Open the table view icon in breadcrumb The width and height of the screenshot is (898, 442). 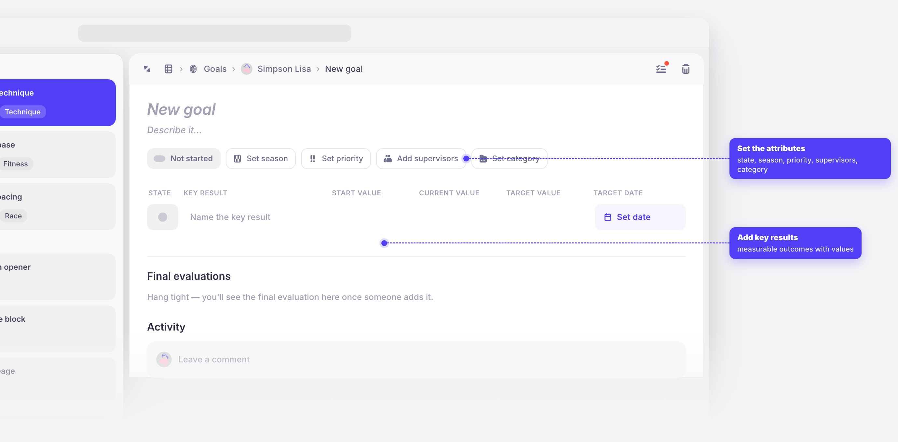click(169, 69)
